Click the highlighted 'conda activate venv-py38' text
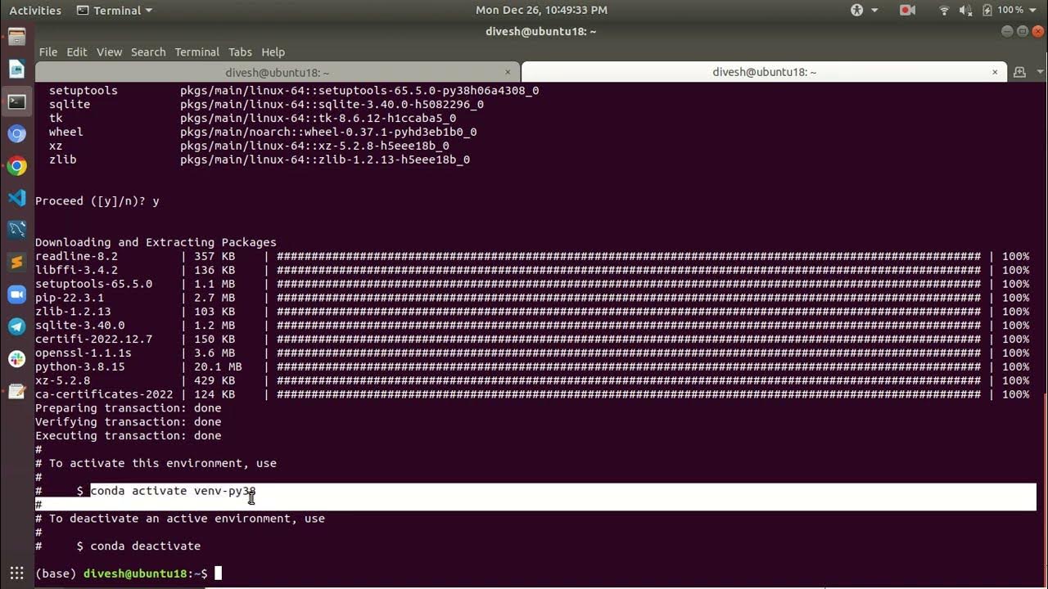This screenshot has height=589, width=1048. pos(173,491)
